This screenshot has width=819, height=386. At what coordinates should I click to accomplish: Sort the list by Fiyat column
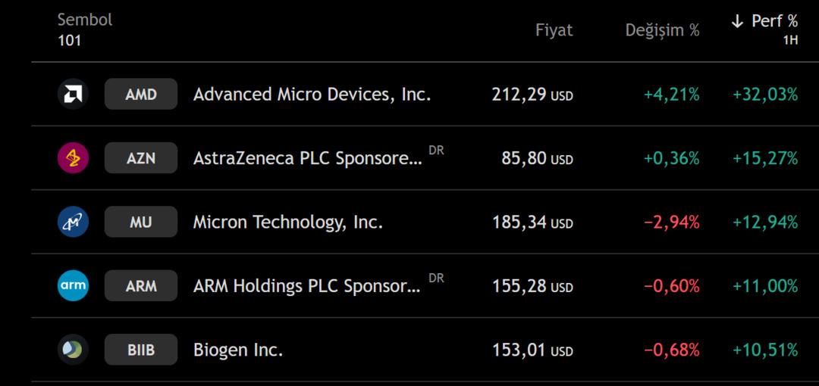tap(554, 30)
